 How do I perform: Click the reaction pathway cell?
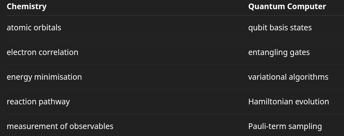[x=38, y=102]
